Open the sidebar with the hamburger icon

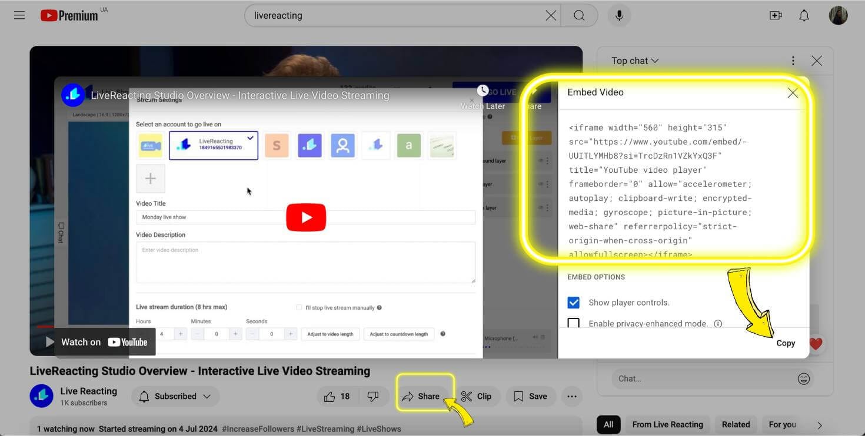tap(19, 15)
